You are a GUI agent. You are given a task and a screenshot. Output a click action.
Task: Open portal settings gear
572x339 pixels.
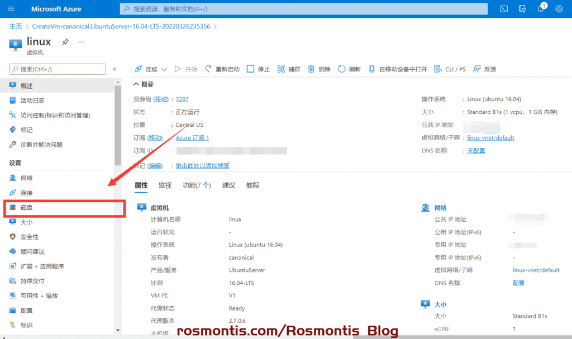tap(559, 9)
